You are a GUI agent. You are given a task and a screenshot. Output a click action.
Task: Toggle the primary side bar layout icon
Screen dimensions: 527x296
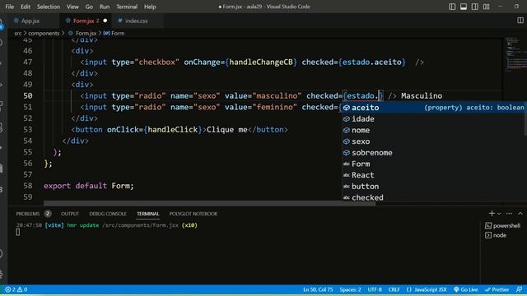(452, 7)
